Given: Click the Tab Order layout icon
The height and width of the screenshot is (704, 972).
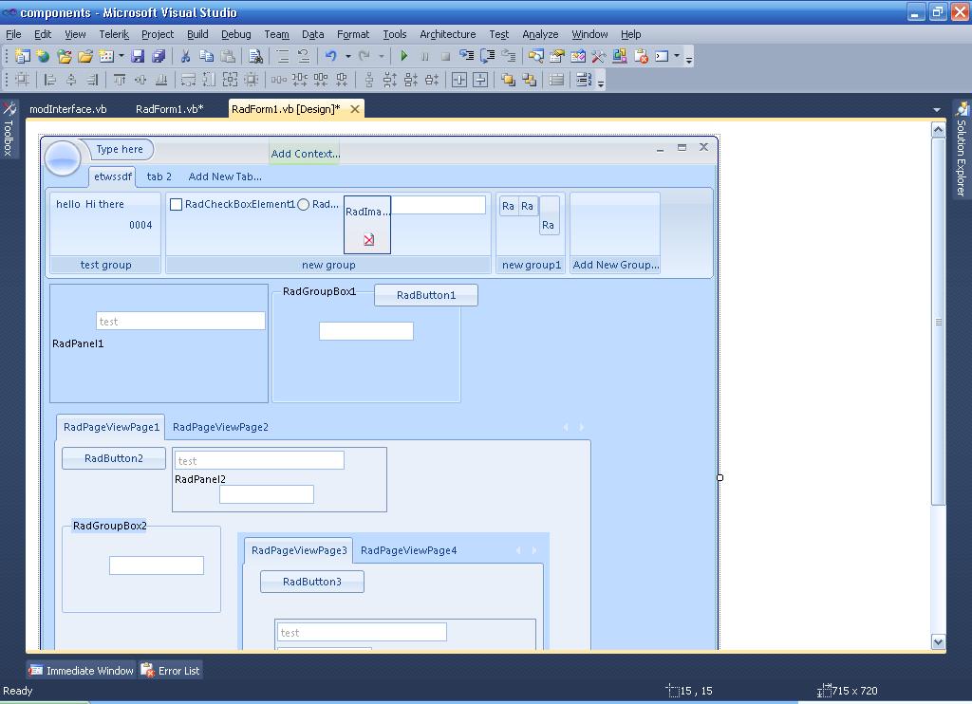Looking at the screenshot, I should coord(583,80).
